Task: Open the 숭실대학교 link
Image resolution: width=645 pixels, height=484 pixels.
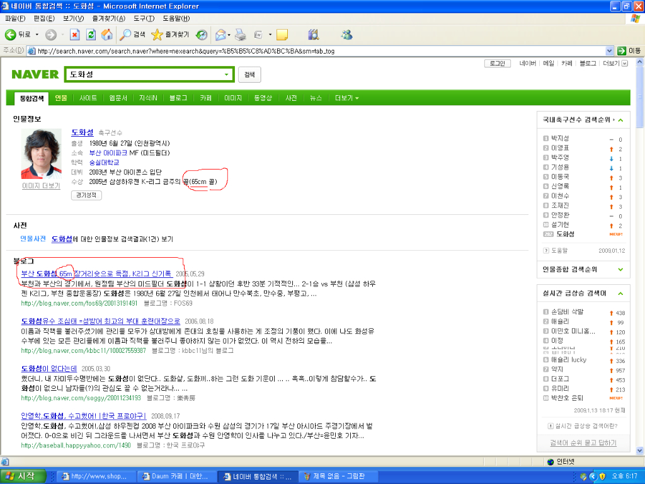Action: pyautogui.click(x=104, y=163)
